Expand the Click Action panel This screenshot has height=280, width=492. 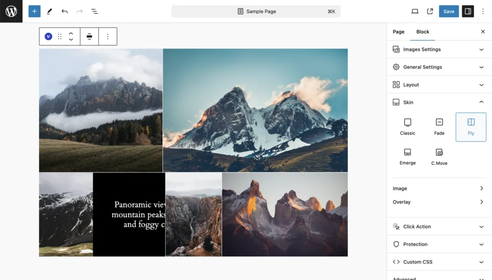439,227
